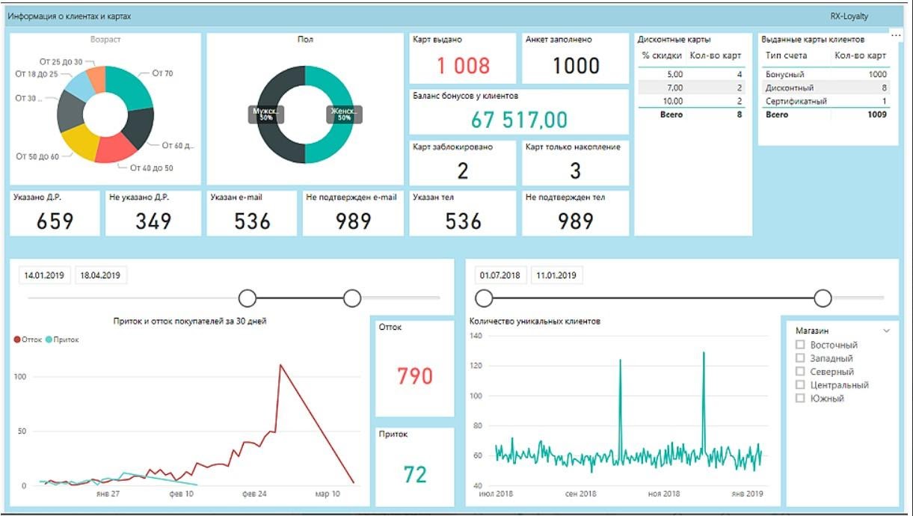Select the 10,00 discount row
This screenshot has height=516, width=913.
pos(691,101)
